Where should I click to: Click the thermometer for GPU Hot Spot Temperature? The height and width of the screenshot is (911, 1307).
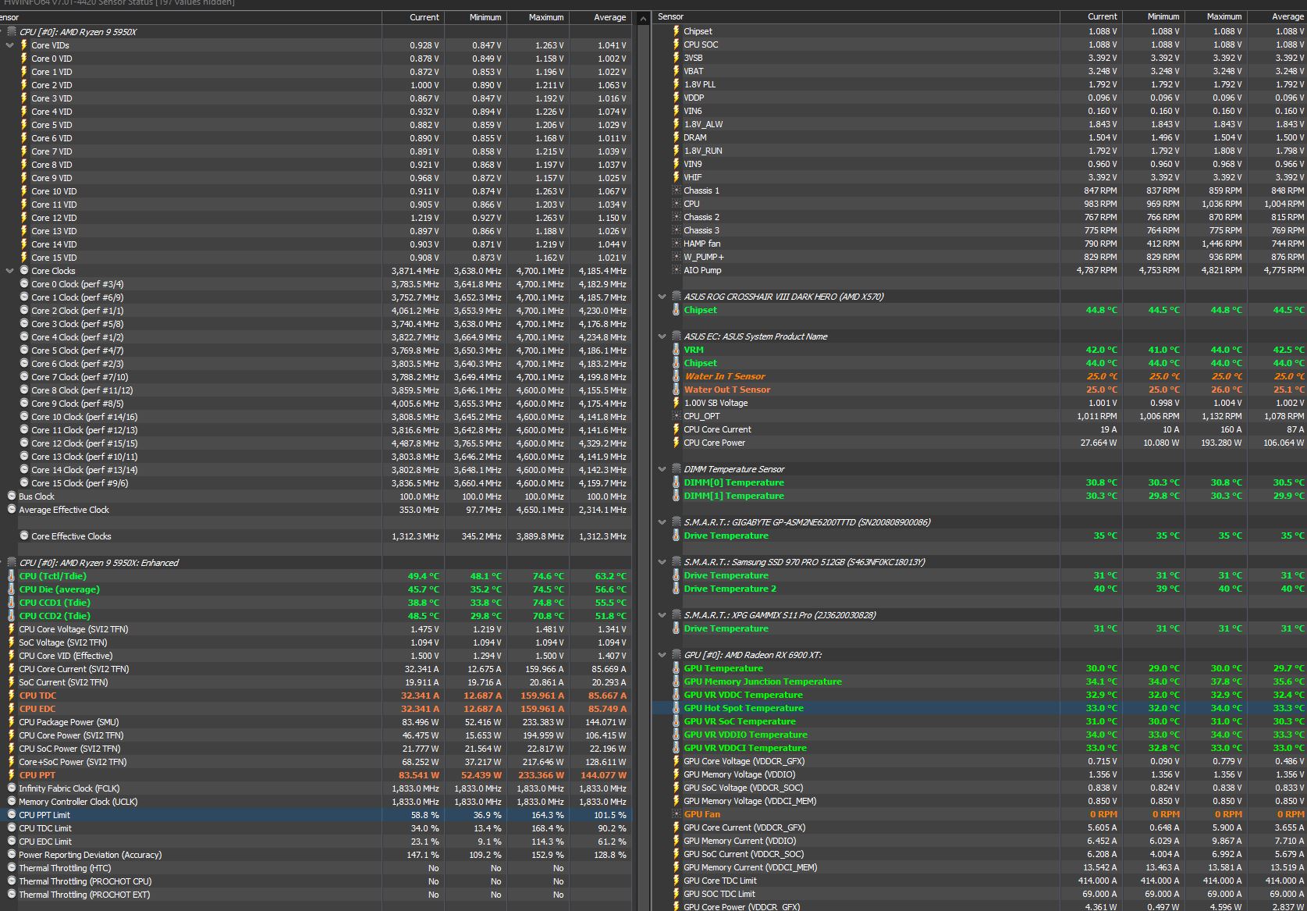pyautogui.click(x=677, y=708)
